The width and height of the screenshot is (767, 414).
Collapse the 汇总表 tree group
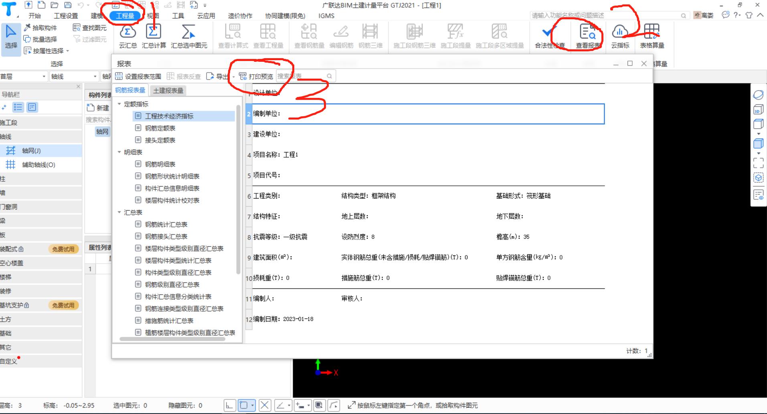pyautogui.click(x=119, y=212)
